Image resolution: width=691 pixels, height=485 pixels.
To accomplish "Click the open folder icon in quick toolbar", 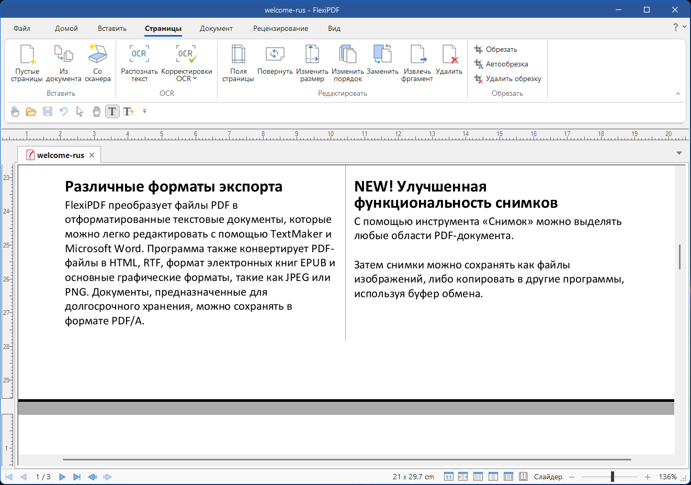I will (31, 111).
